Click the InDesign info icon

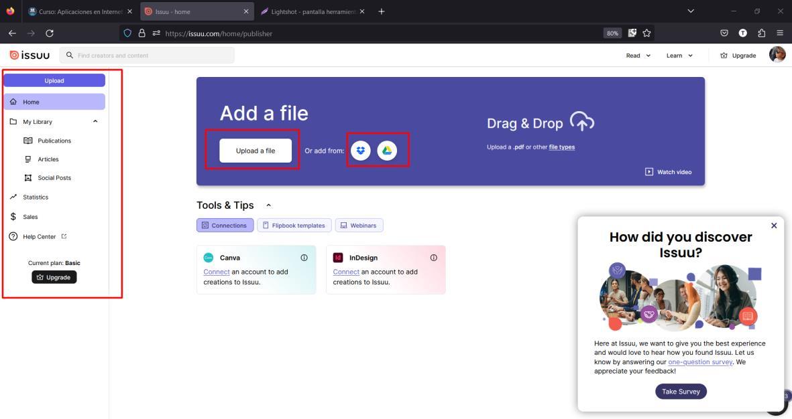[x=433, y=258]
